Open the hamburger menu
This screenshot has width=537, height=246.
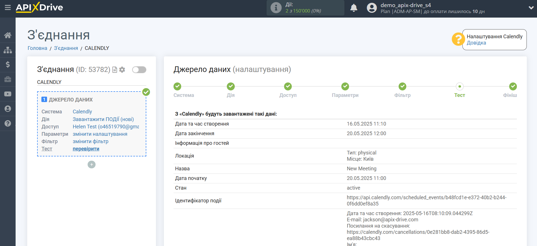[x=8, y=7]
